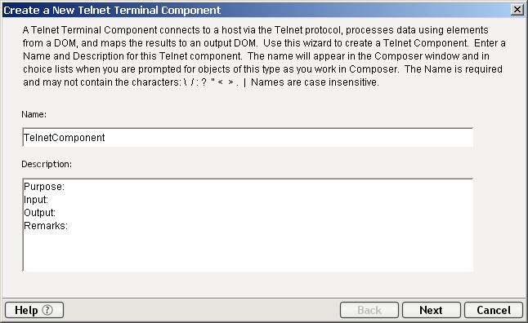This screenshot has width=528, height=323.
Task: Click the Description: field label
Action: pos(47,164)
